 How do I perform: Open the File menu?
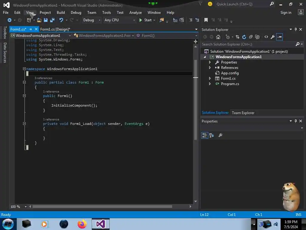point(6,12)
